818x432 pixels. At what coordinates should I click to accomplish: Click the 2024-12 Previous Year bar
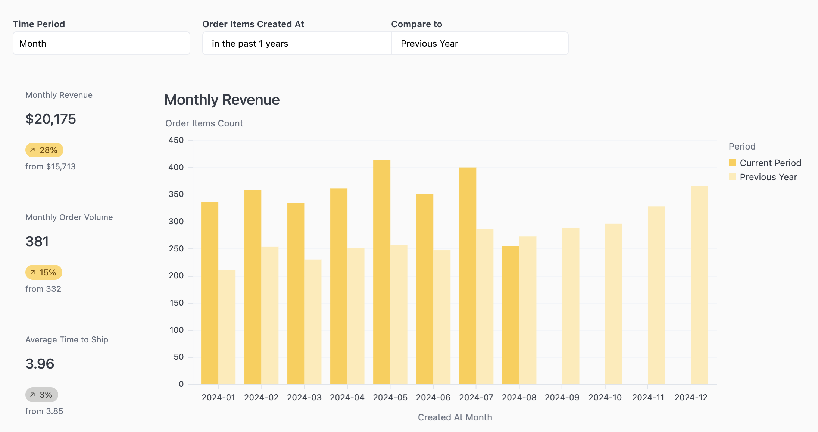(699, 285)
